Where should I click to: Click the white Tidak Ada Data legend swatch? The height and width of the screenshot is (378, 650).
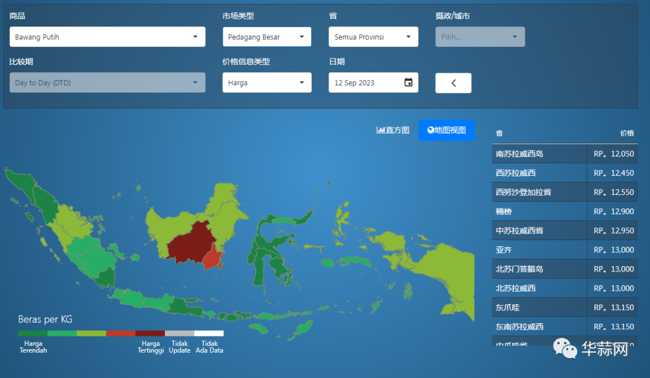pos(209,333)
